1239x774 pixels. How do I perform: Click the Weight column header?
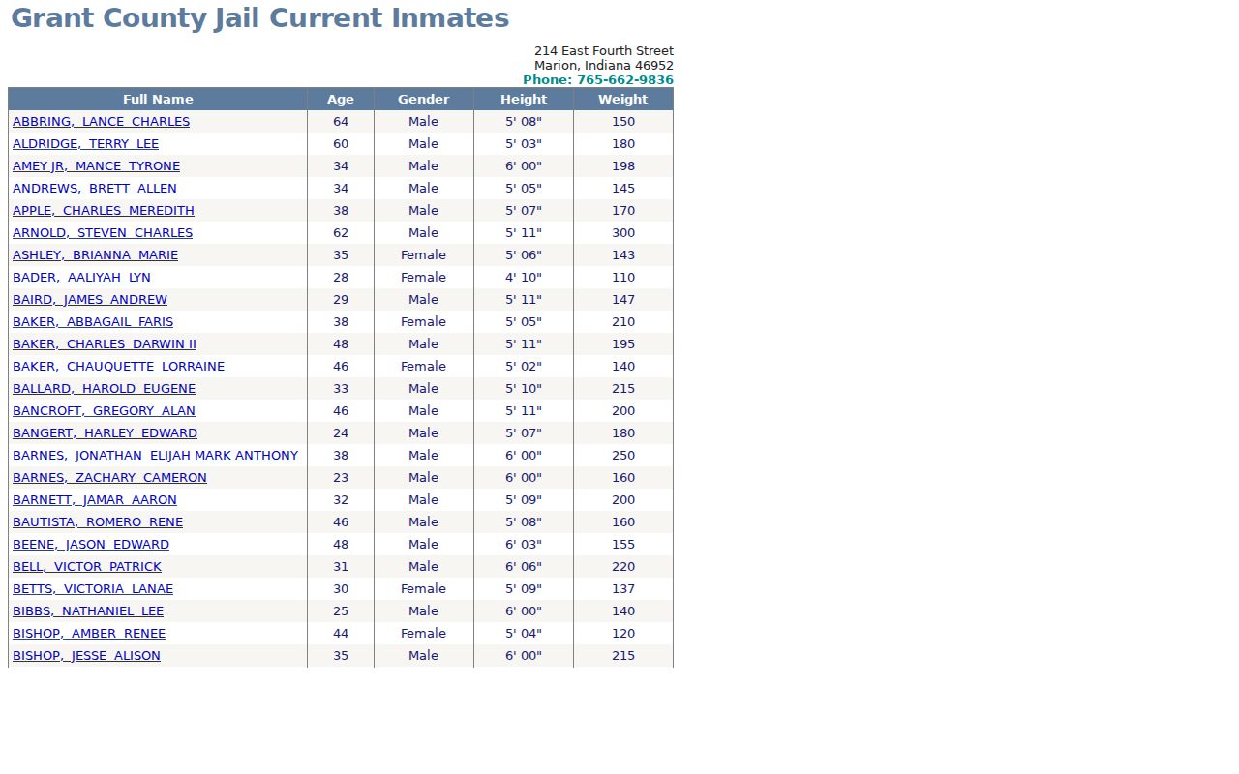tap(623, 100)
